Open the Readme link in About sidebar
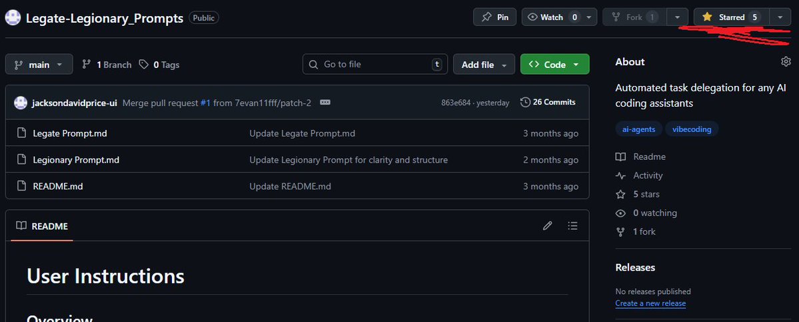This screenshot has width=799, height=322. pos(640,157)
